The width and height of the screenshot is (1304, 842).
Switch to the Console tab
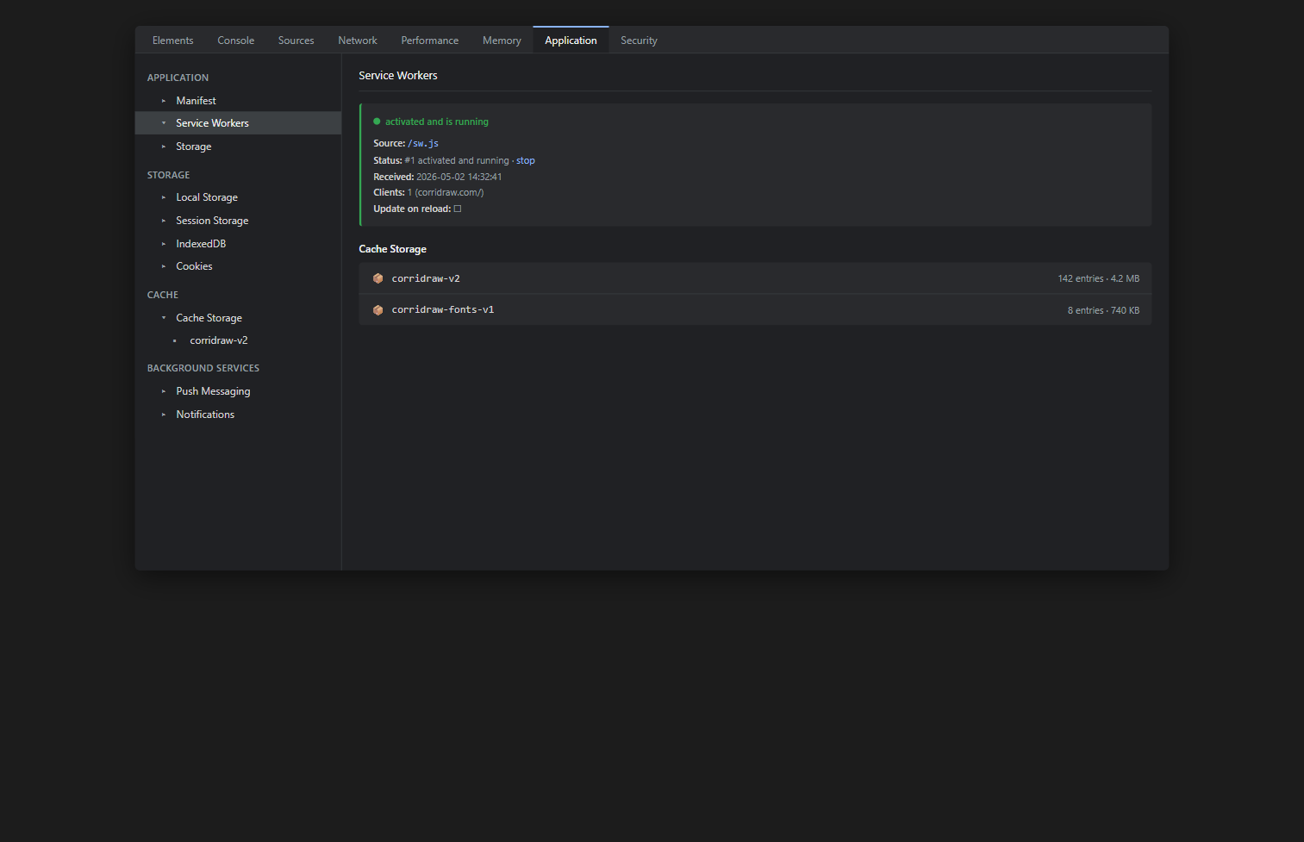click(x=235, y=41)
